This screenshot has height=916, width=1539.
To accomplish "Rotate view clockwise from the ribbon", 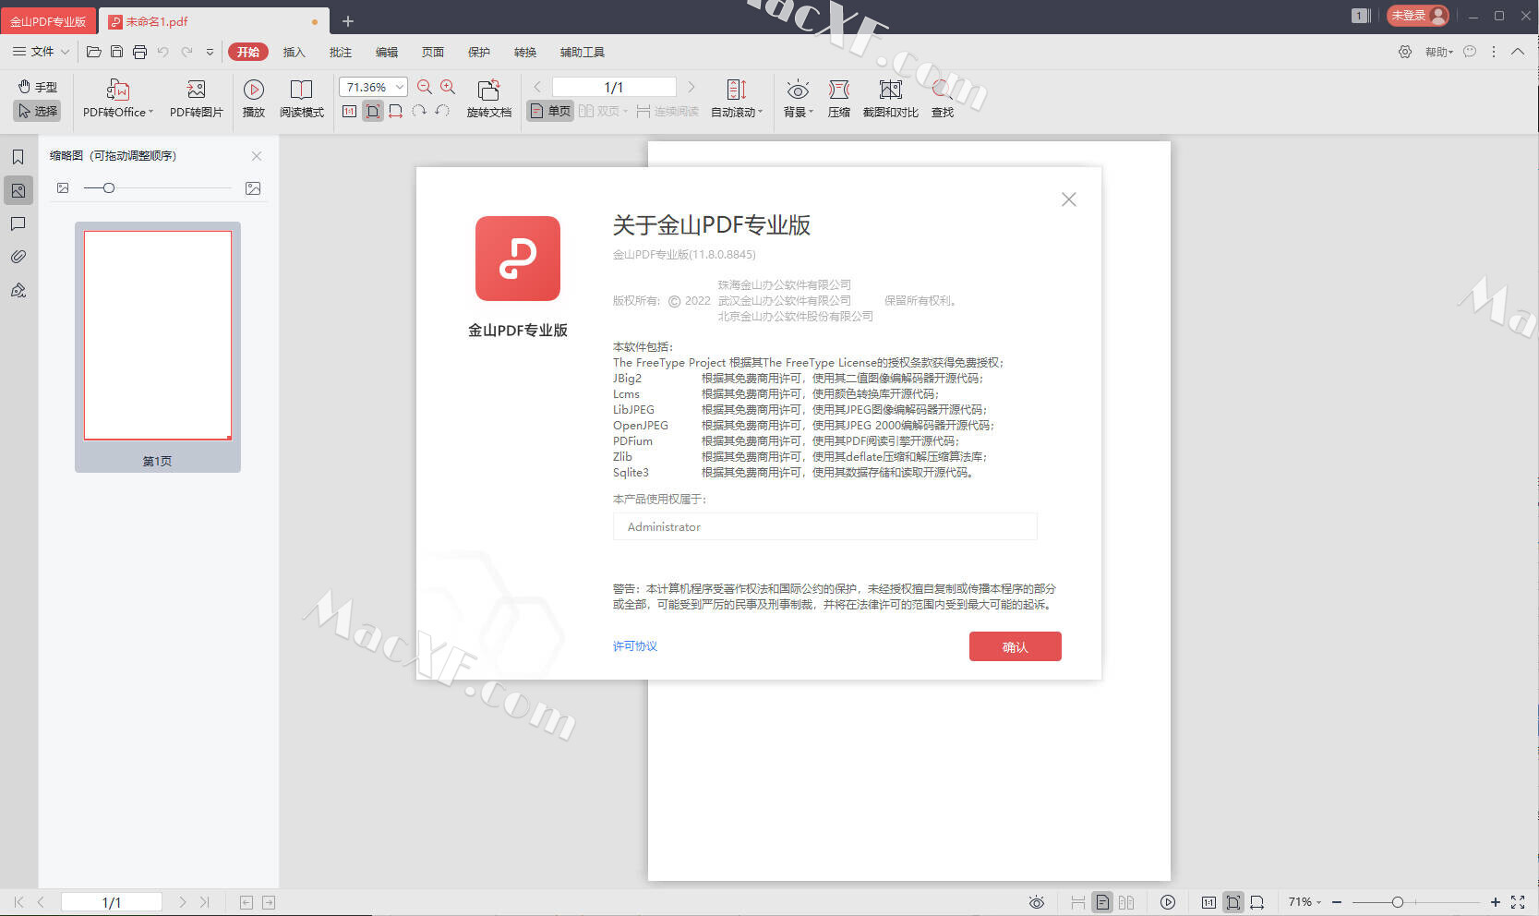I will pyautogui.click(x=419, y=111).
